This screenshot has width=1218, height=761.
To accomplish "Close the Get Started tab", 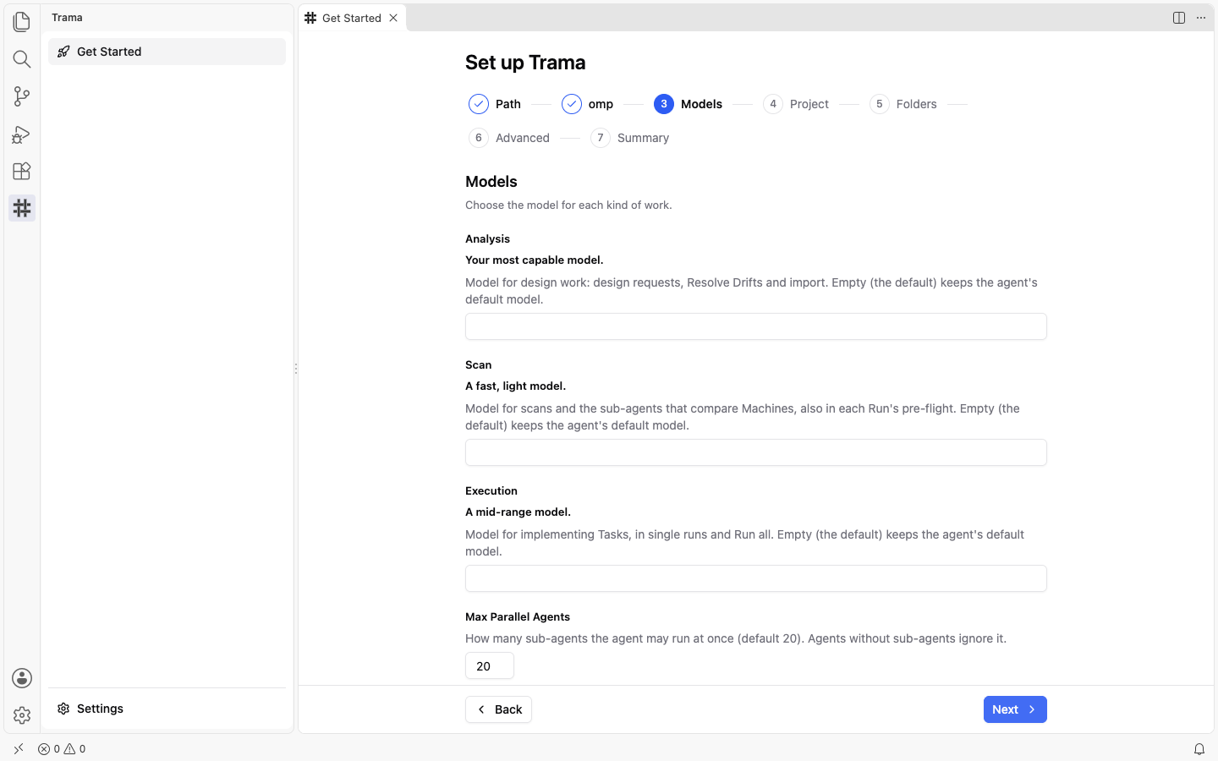I will click(x=393, y=18).
